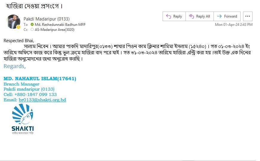Click sender name Pakdi Madaripur (0133)
The image size is (260, 161).
click(x=46, y=19)
